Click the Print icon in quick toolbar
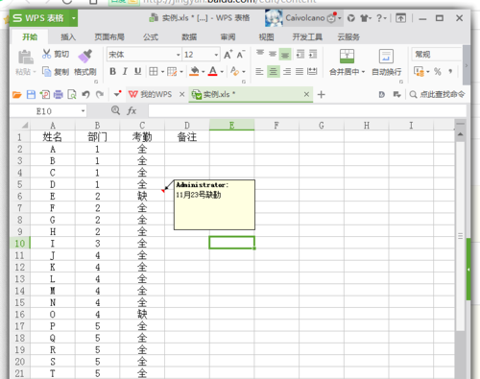Viewport: 480px width, 379px height. [x=59, y=94]
